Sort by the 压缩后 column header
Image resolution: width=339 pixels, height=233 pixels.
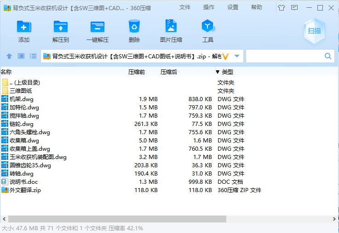click(x=169, y=72)
